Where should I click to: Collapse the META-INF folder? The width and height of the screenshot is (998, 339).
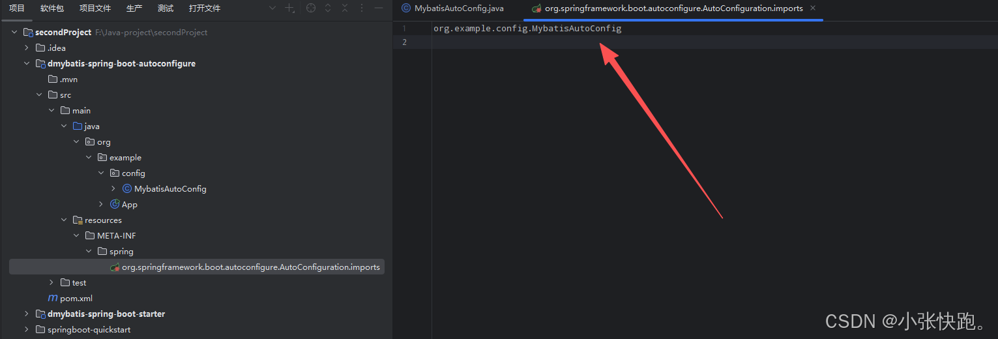click(x=76, y=235)
